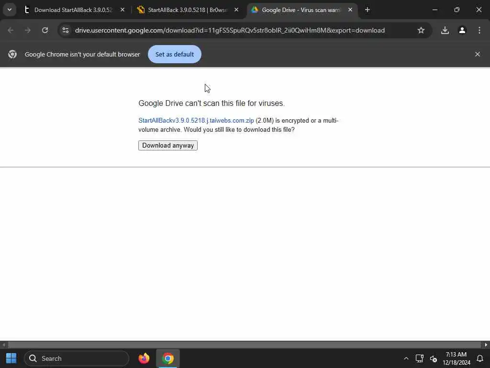Viewport: 490px width, 368px height.
Task: Show hidden system tray icons
Action: pyautogui.click(x=406, y=358)
